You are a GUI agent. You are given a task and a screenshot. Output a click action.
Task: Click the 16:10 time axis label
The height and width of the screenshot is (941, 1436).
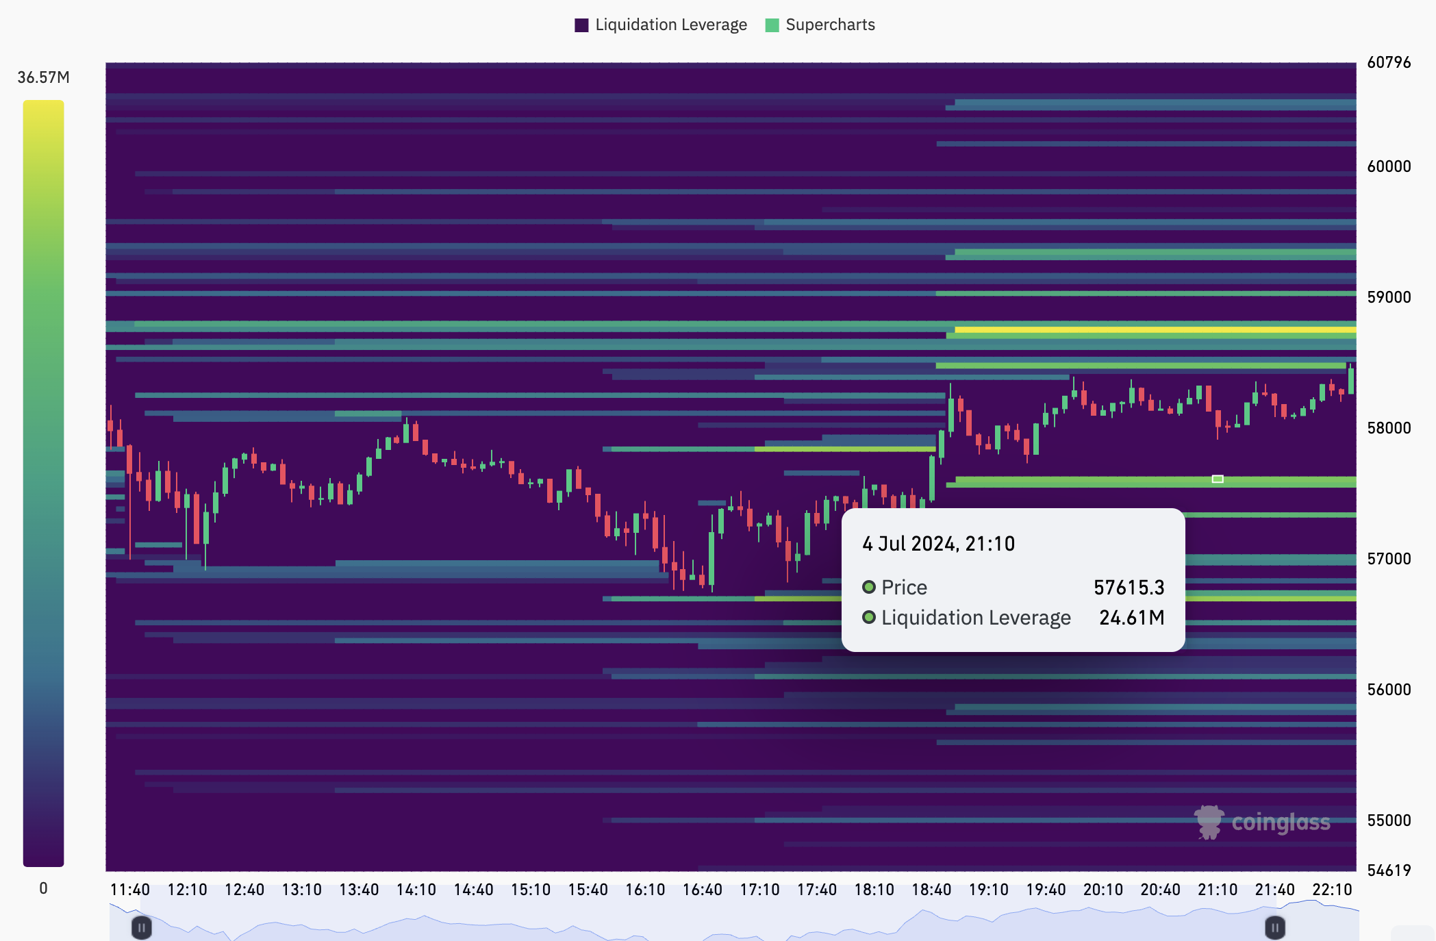645,890
